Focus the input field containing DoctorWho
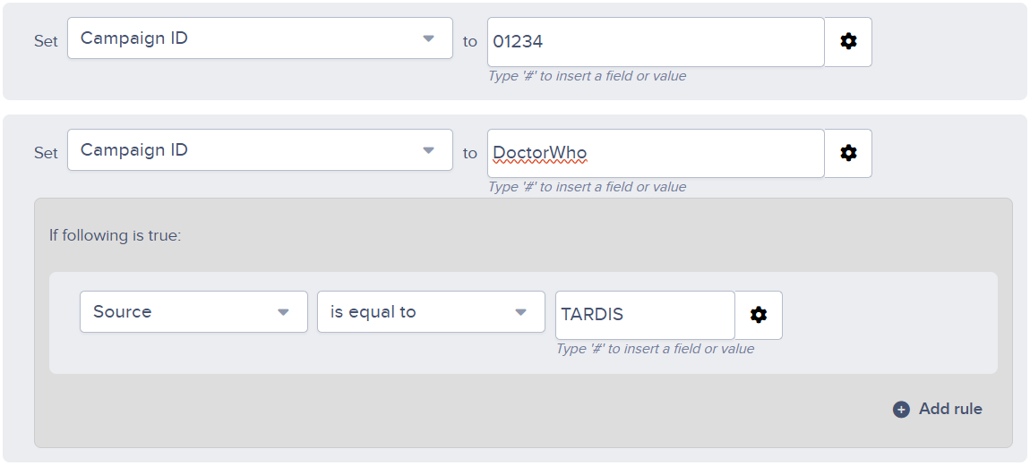This screenshot has height=466, width=1030. [656, 153]
